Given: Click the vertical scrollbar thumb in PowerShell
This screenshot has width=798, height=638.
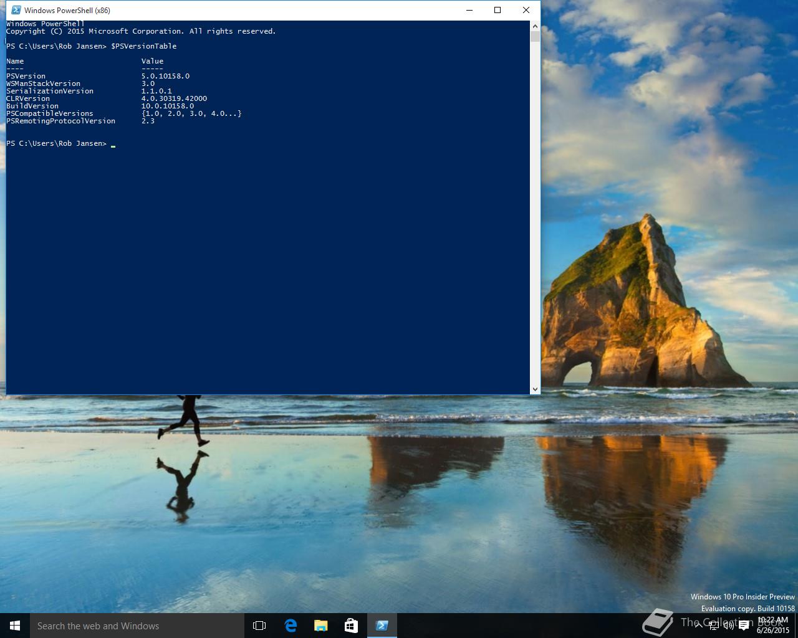Looking at the screenshot, I should (x=535, y=36).
